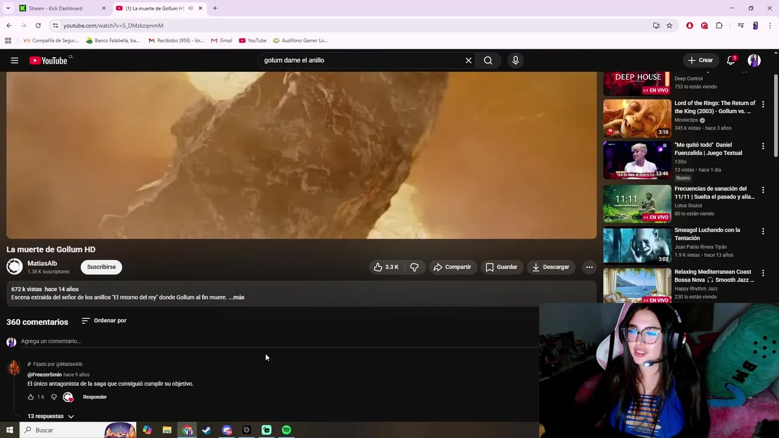Open options for Smeagol Luchando suggestion

coord(763,232)
